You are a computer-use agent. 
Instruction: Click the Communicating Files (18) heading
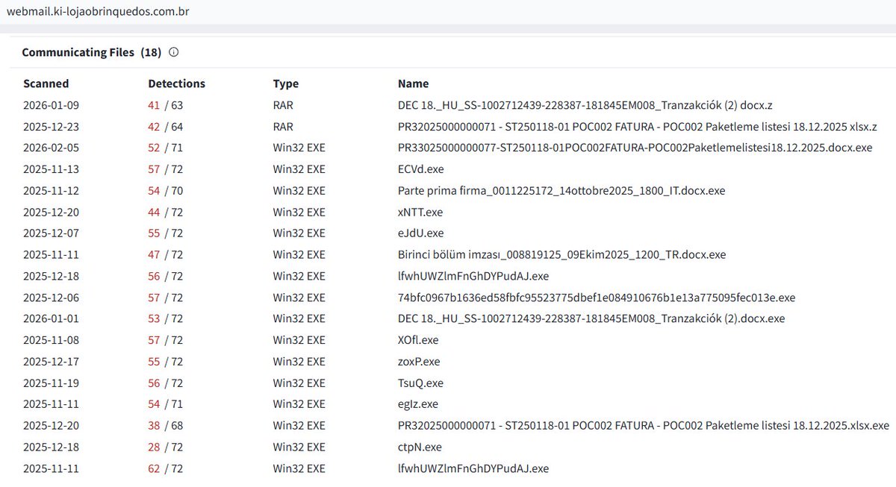click(x=92, y=53)
